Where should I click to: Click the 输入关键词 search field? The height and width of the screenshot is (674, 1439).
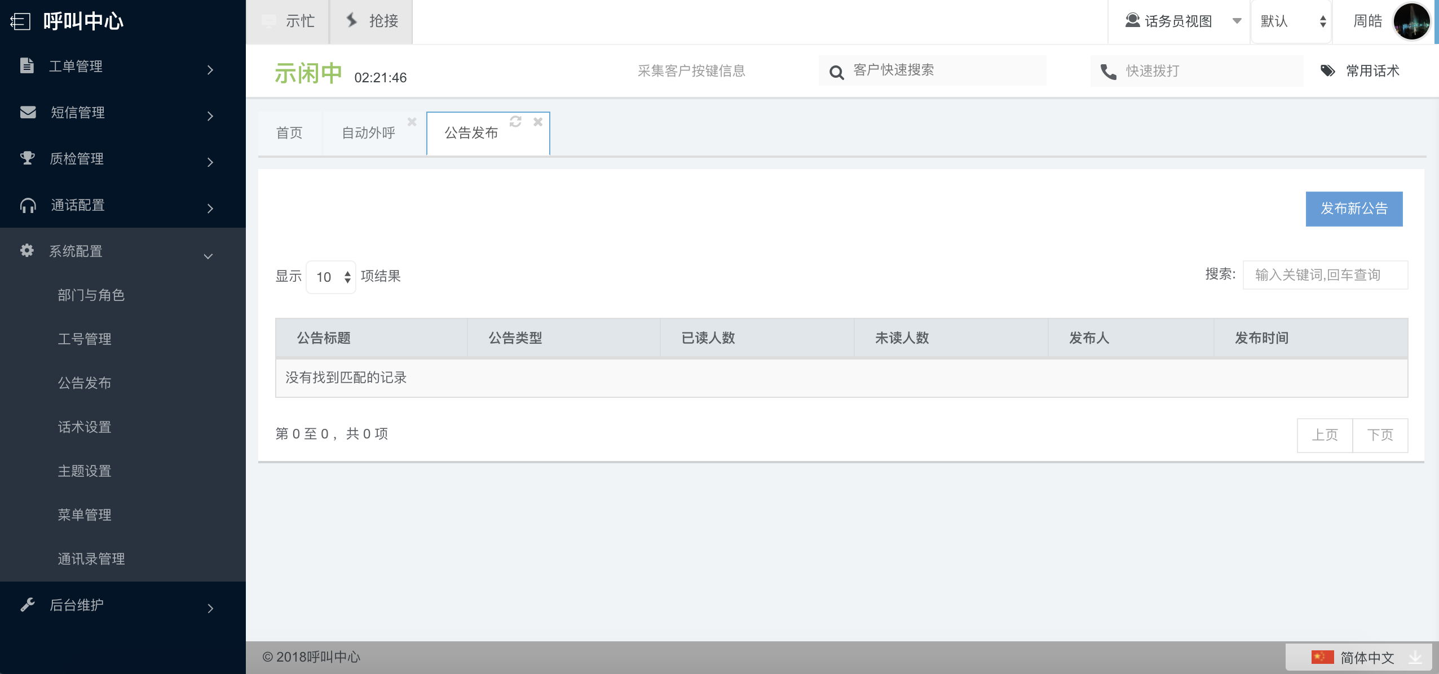pyautogui.click(x=1325, y=275)
